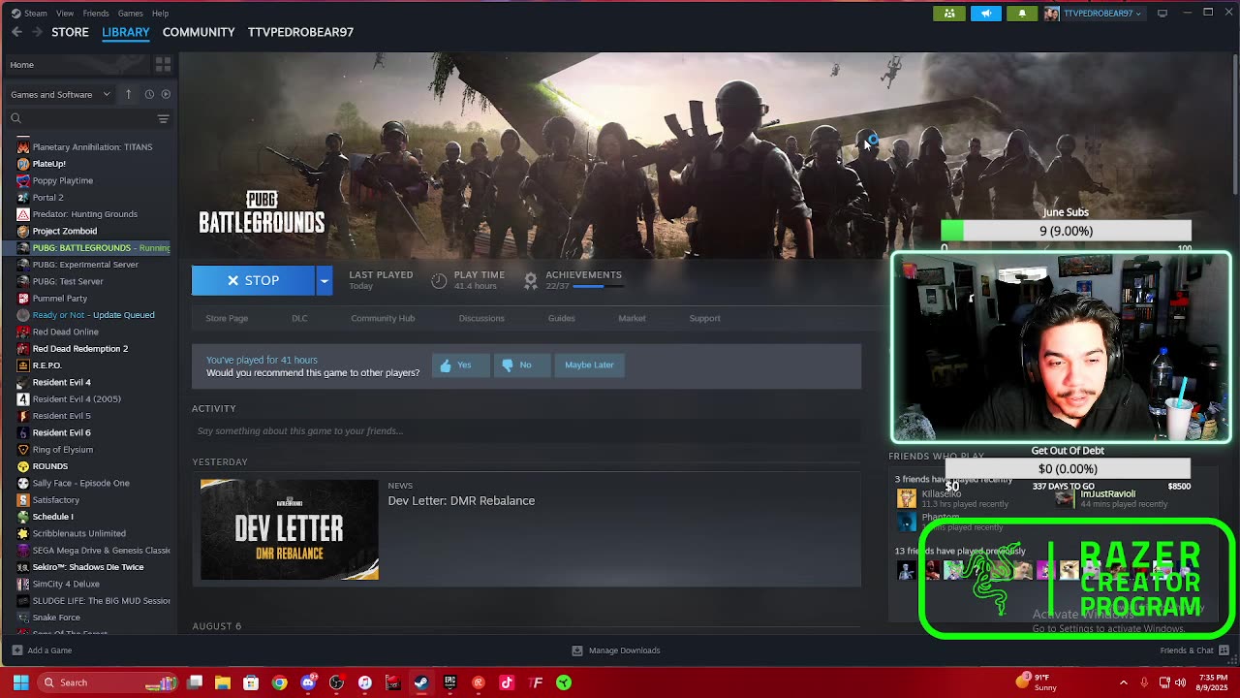This screenshot has width=1240, height=698.
Task: Click the Home library button
Action: (x=77, y=65)
